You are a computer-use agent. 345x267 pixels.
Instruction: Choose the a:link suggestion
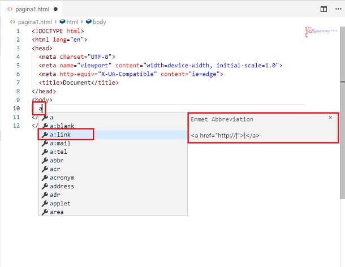pyautogui.click(x=113, y=135)
